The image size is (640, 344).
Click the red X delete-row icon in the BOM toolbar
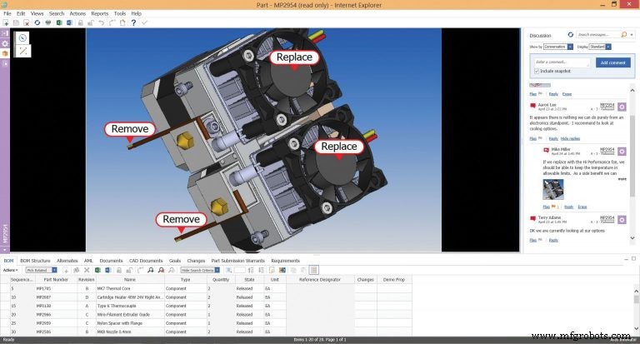(x=87, y=270)
